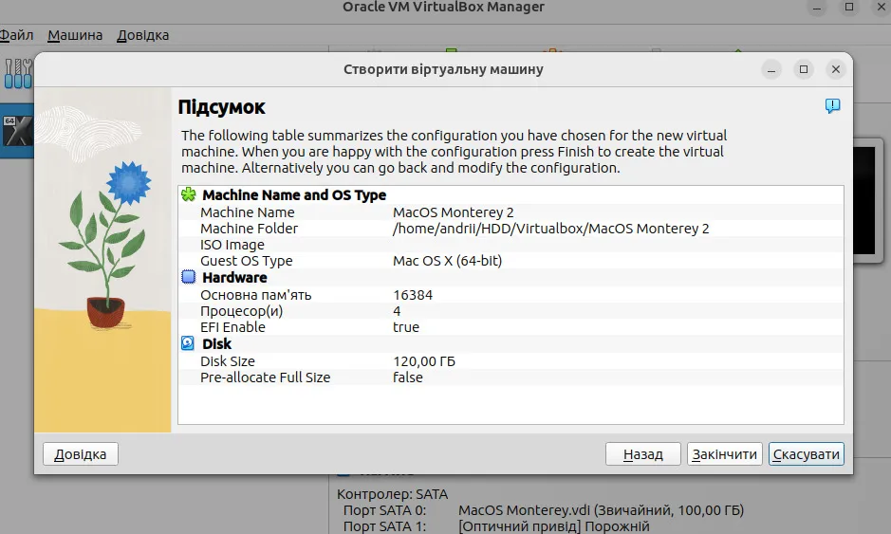Click the Tools icon in VirtualBox Manager sidebar
The height and width of the screenshot is (534, 891).
[18, 74]
